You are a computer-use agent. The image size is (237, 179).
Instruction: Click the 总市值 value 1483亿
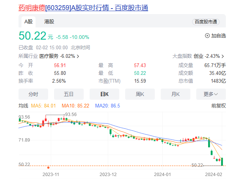[x=218, y=81]
